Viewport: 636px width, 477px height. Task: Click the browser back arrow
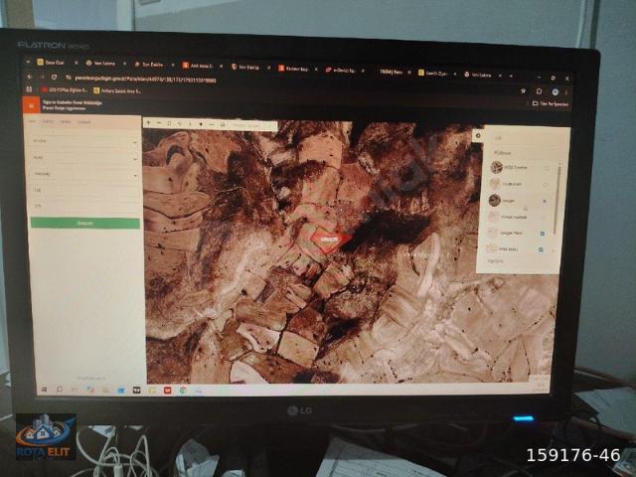(30, 77)
